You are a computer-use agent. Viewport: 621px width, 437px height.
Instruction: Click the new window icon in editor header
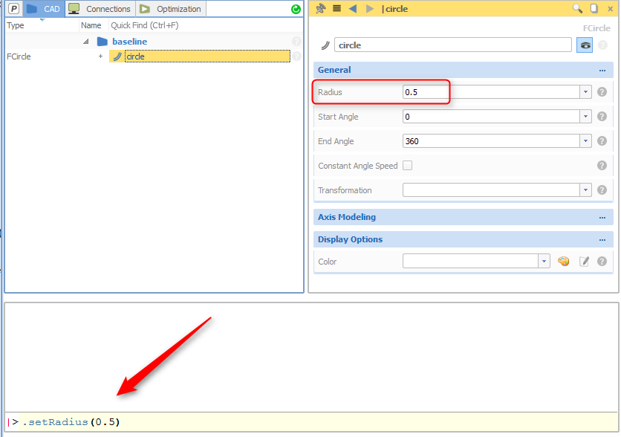pos(594,8)
